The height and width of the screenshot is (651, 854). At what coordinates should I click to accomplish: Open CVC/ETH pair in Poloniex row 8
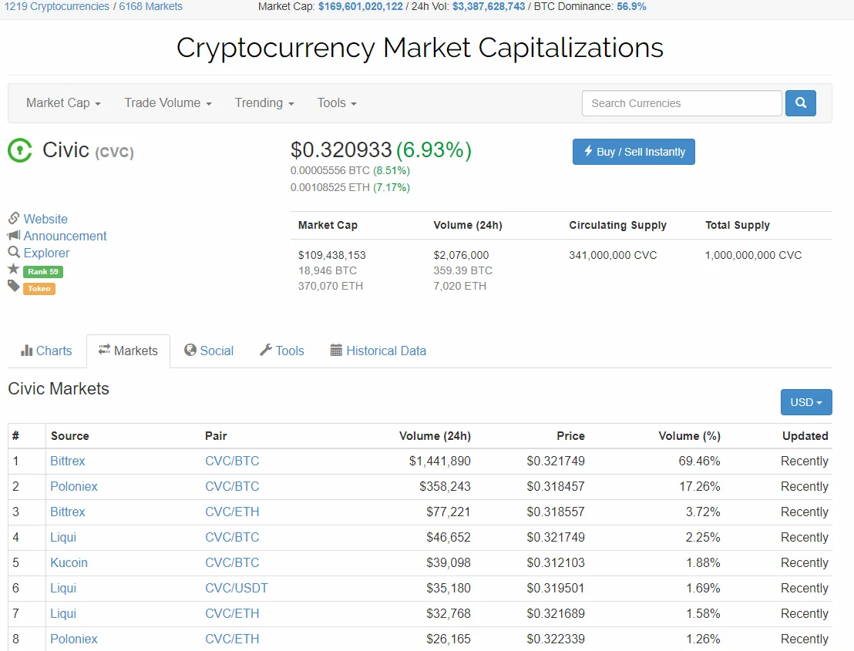pyautogui.click(x=232, y=639)
